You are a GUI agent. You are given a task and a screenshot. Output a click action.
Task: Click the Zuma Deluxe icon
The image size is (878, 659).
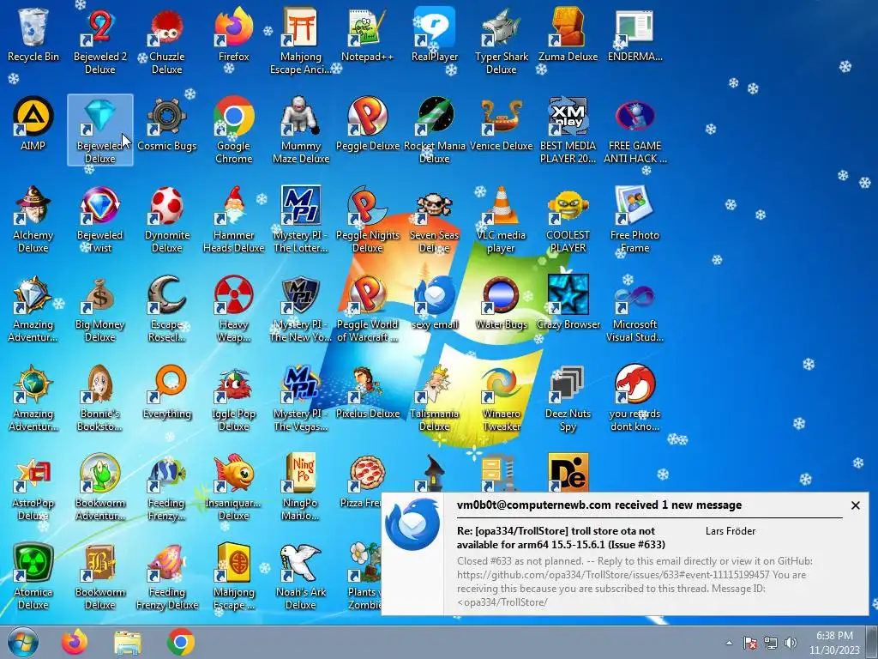pyautogui.click(x=568, y=34)
